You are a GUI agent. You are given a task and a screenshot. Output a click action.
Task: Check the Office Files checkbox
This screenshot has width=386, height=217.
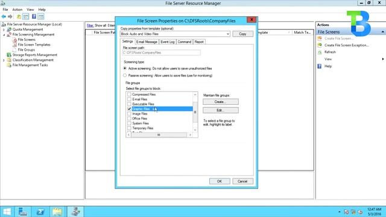pyautogui.click(x=129, y=118)
